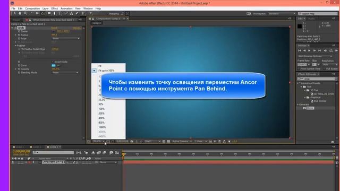Click the Circle effect preset icon under Generate
Image resolution: width=340 pixels, height=191 pixels.
click(304, 108)
